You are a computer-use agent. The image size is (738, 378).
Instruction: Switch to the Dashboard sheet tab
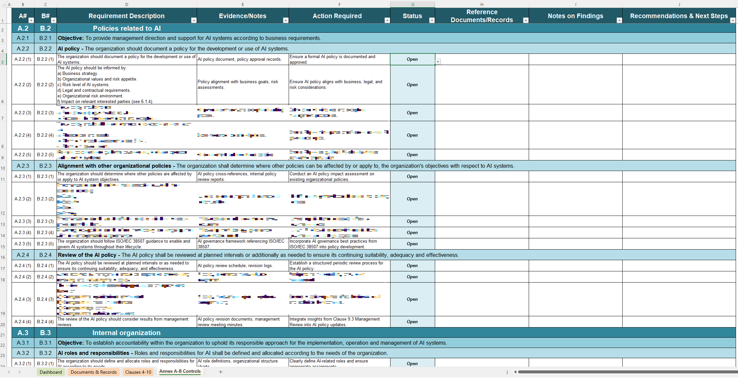pos(51,372)
